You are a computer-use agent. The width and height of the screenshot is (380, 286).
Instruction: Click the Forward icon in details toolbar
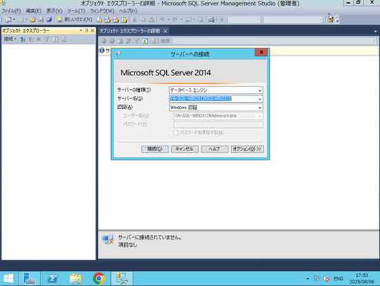112,41
